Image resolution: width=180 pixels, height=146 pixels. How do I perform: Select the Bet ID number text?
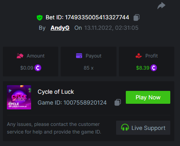(x=97, y=17)
